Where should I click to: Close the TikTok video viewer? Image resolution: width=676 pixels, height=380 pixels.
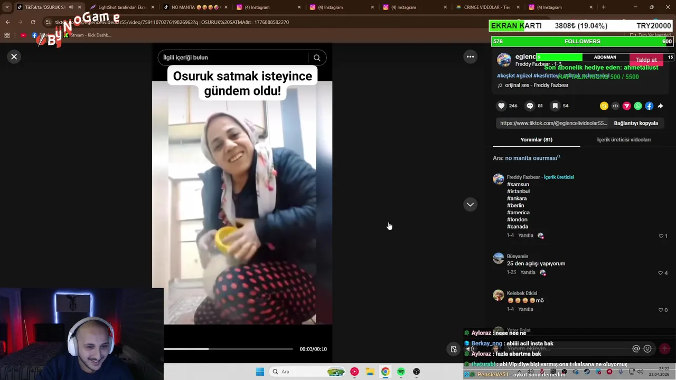[x=14, y=56]
